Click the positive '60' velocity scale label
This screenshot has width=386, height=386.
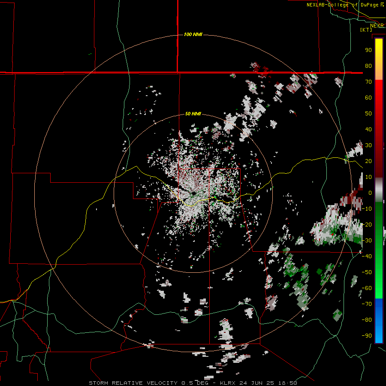(368, 97)
